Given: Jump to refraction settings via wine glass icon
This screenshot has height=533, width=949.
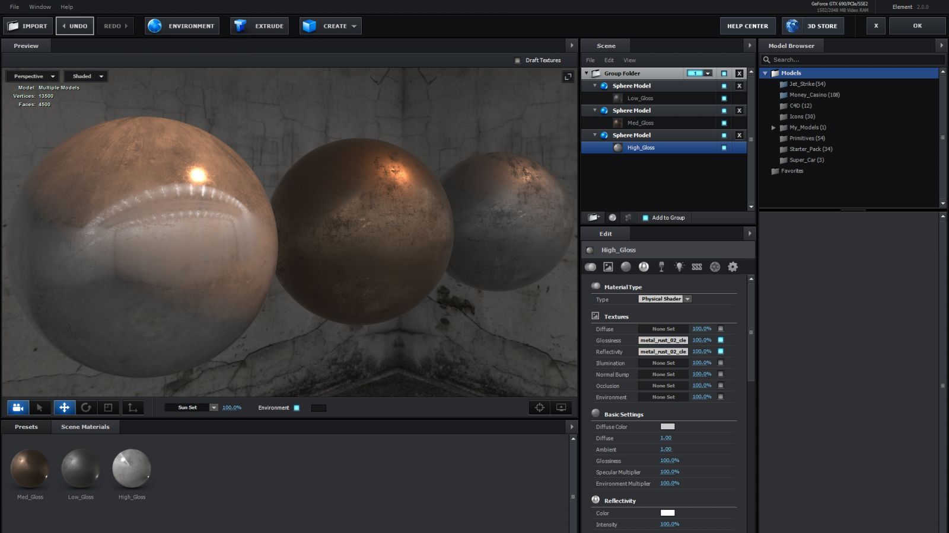Looking at the screenshot, I should click(661, 267).
